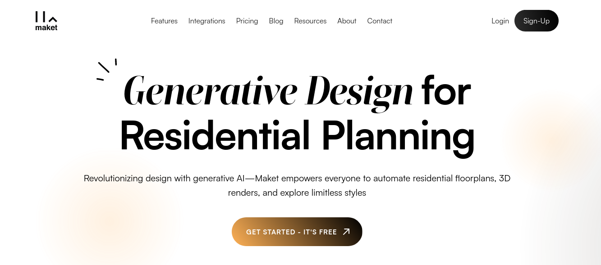The width and height of the screenshot is (601, 265).
Task: Click the Residential Planning heading text
Action: click(297, 134)
